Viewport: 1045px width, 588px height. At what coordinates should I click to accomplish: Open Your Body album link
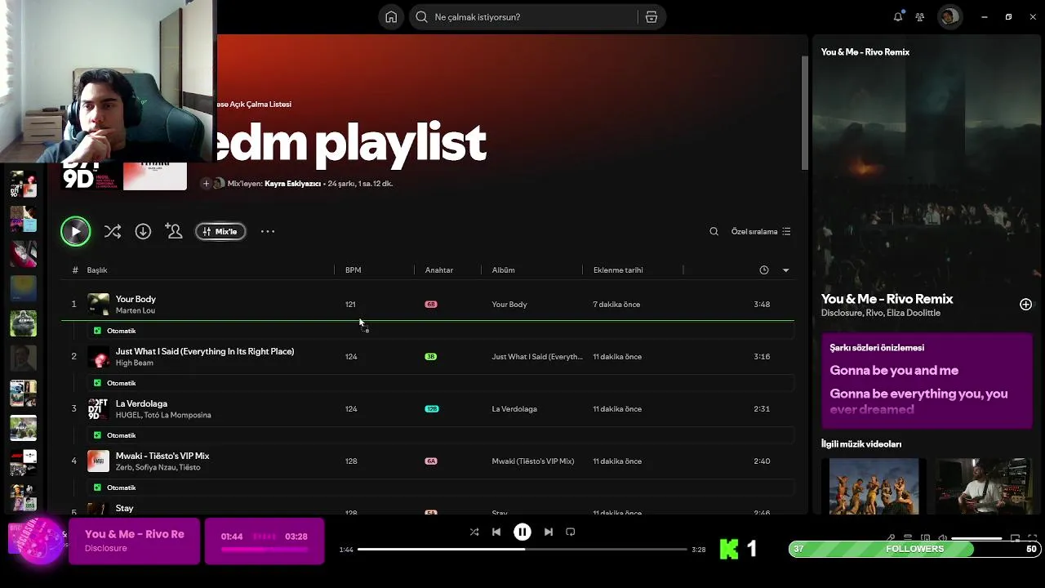tap(509, 305)
